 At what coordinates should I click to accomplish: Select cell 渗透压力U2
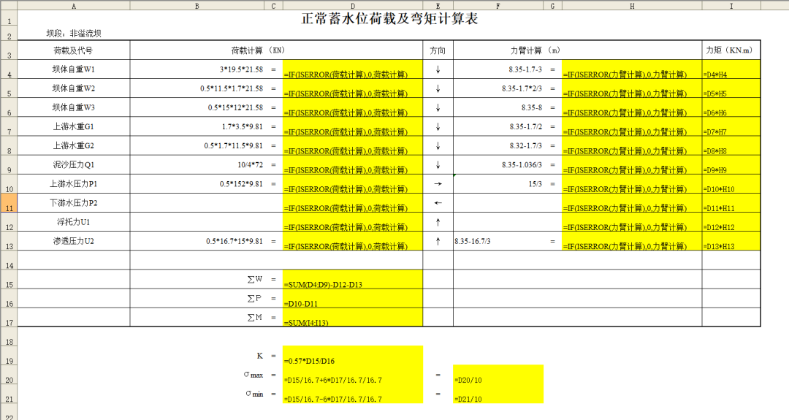pyautogui.click(x=74, y=241)
